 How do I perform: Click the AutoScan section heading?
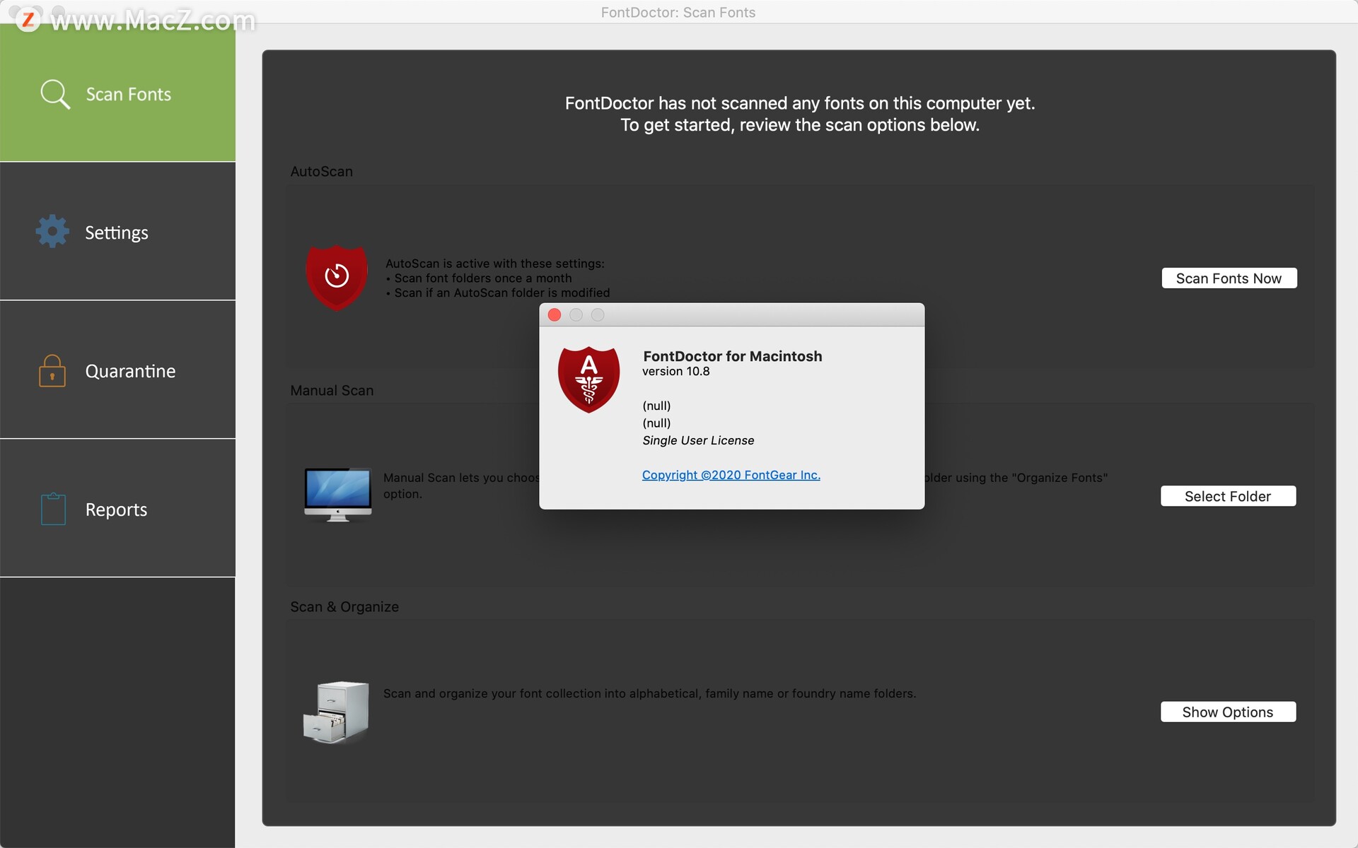pyautogui.click(x=321, y=171)
